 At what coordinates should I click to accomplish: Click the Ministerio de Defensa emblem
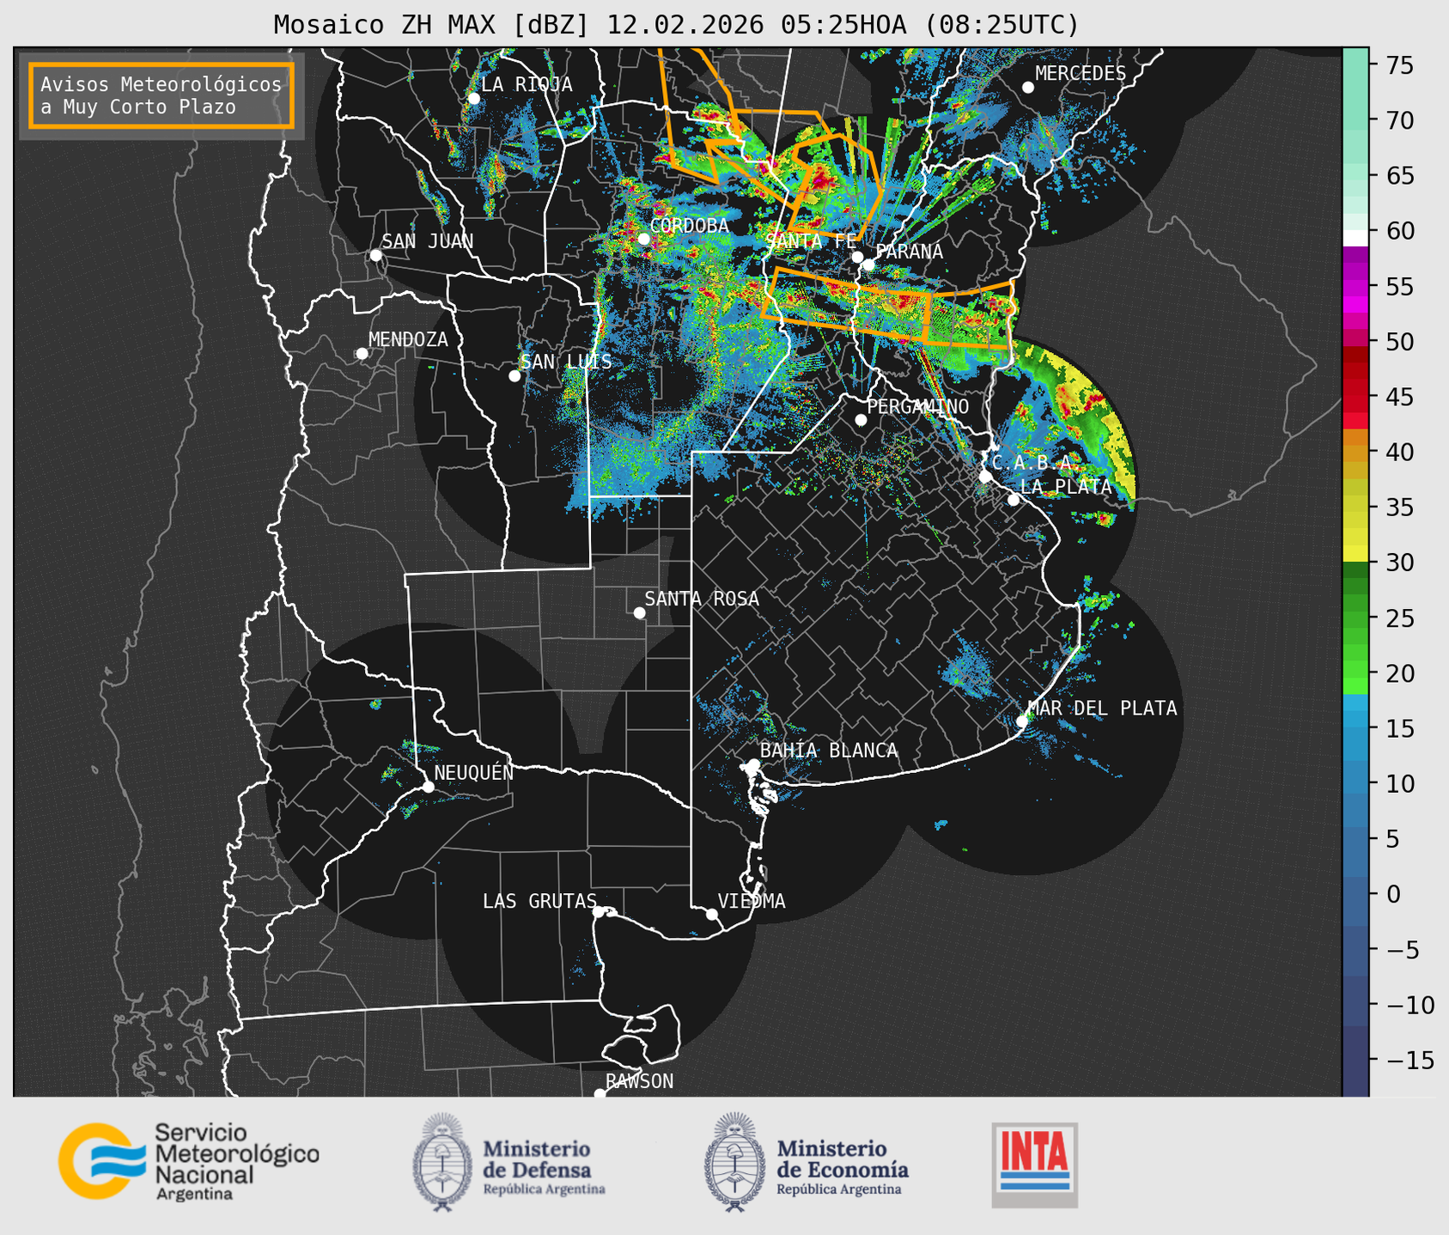click(442, 1162)
